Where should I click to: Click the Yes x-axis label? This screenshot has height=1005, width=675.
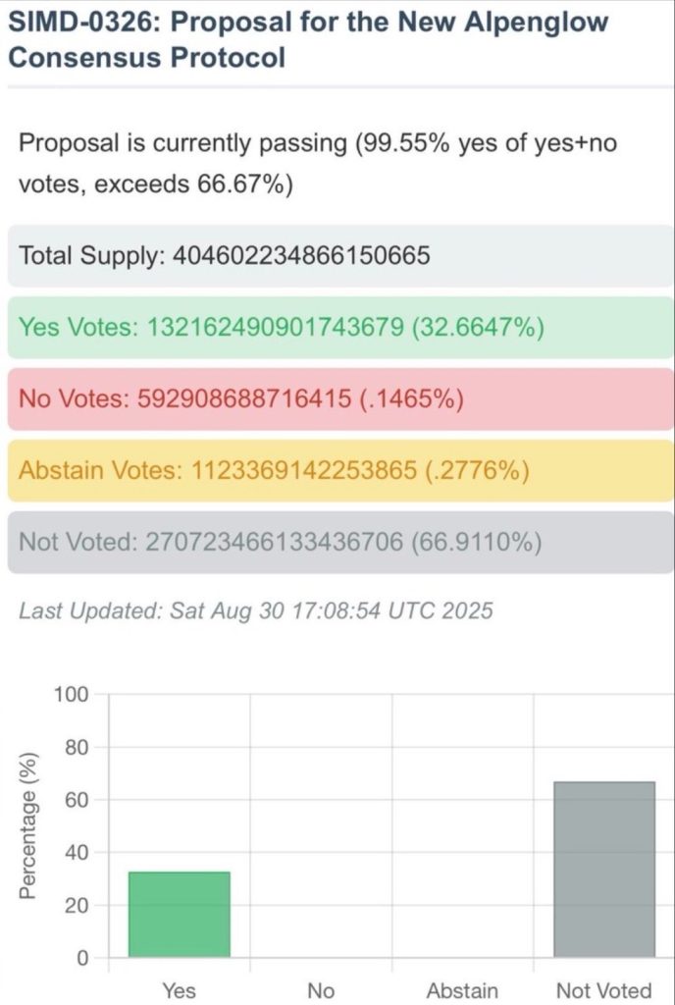pos(179,991)
